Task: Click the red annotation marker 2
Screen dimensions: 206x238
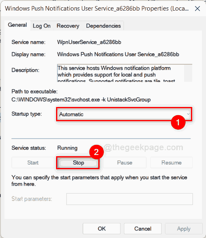Action: [x=96, y=152]
